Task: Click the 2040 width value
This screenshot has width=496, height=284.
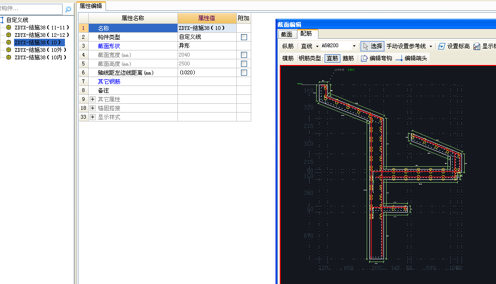Action: point(207,55)
